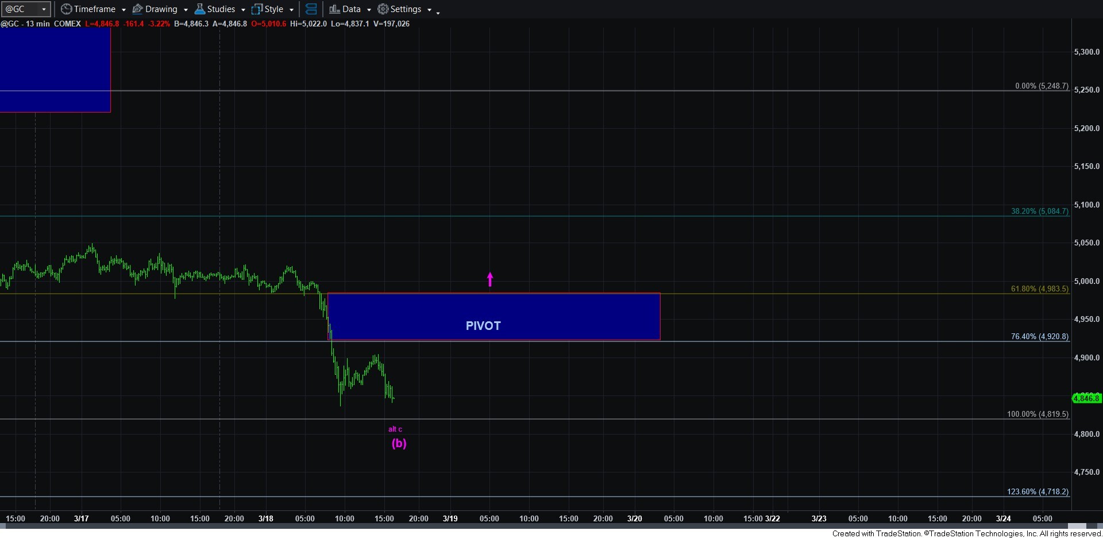The image size is (1103, 538).
Task: Click the Settings gear icon
Action: [x=383, y=9]
